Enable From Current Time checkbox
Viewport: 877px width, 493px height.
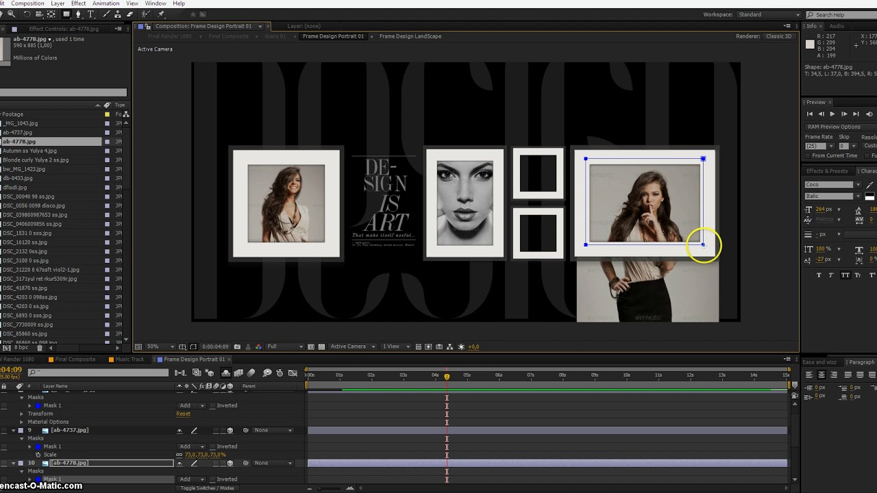[808, 155]
